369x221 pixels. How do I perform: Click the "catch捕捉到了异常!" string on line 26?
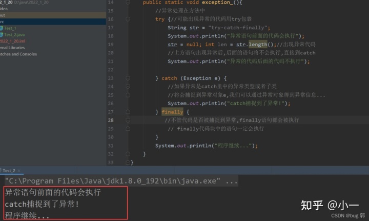point(256,104)
